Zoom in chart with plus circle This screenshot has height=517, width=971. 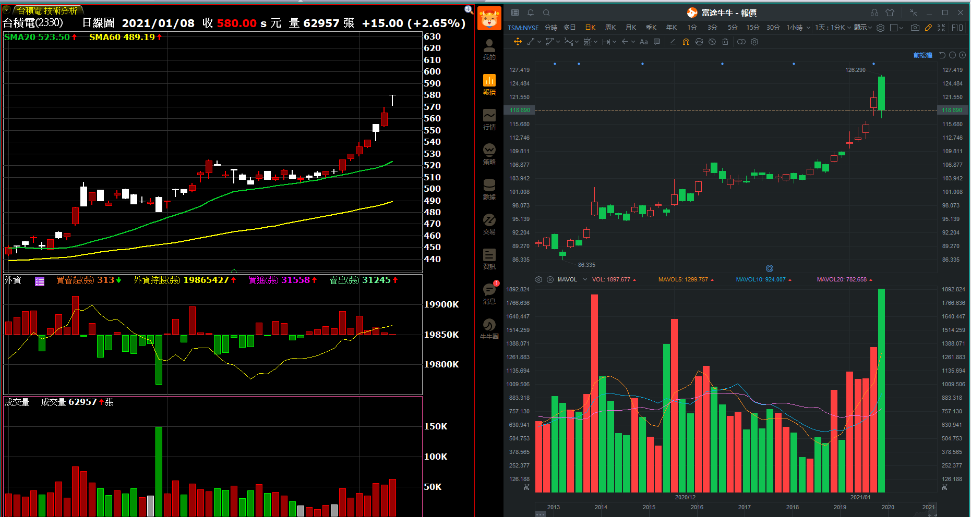click(962, 55)
